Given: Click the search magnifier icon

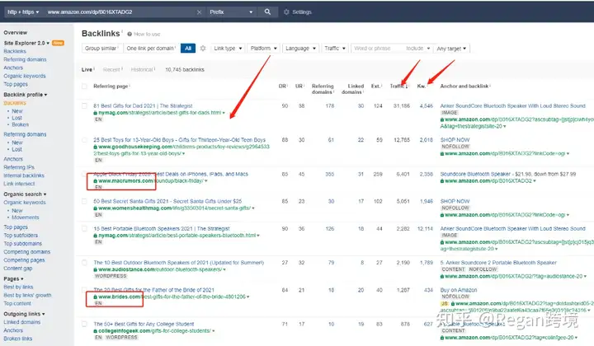Looking at the screenshot, I should (267, 12).
